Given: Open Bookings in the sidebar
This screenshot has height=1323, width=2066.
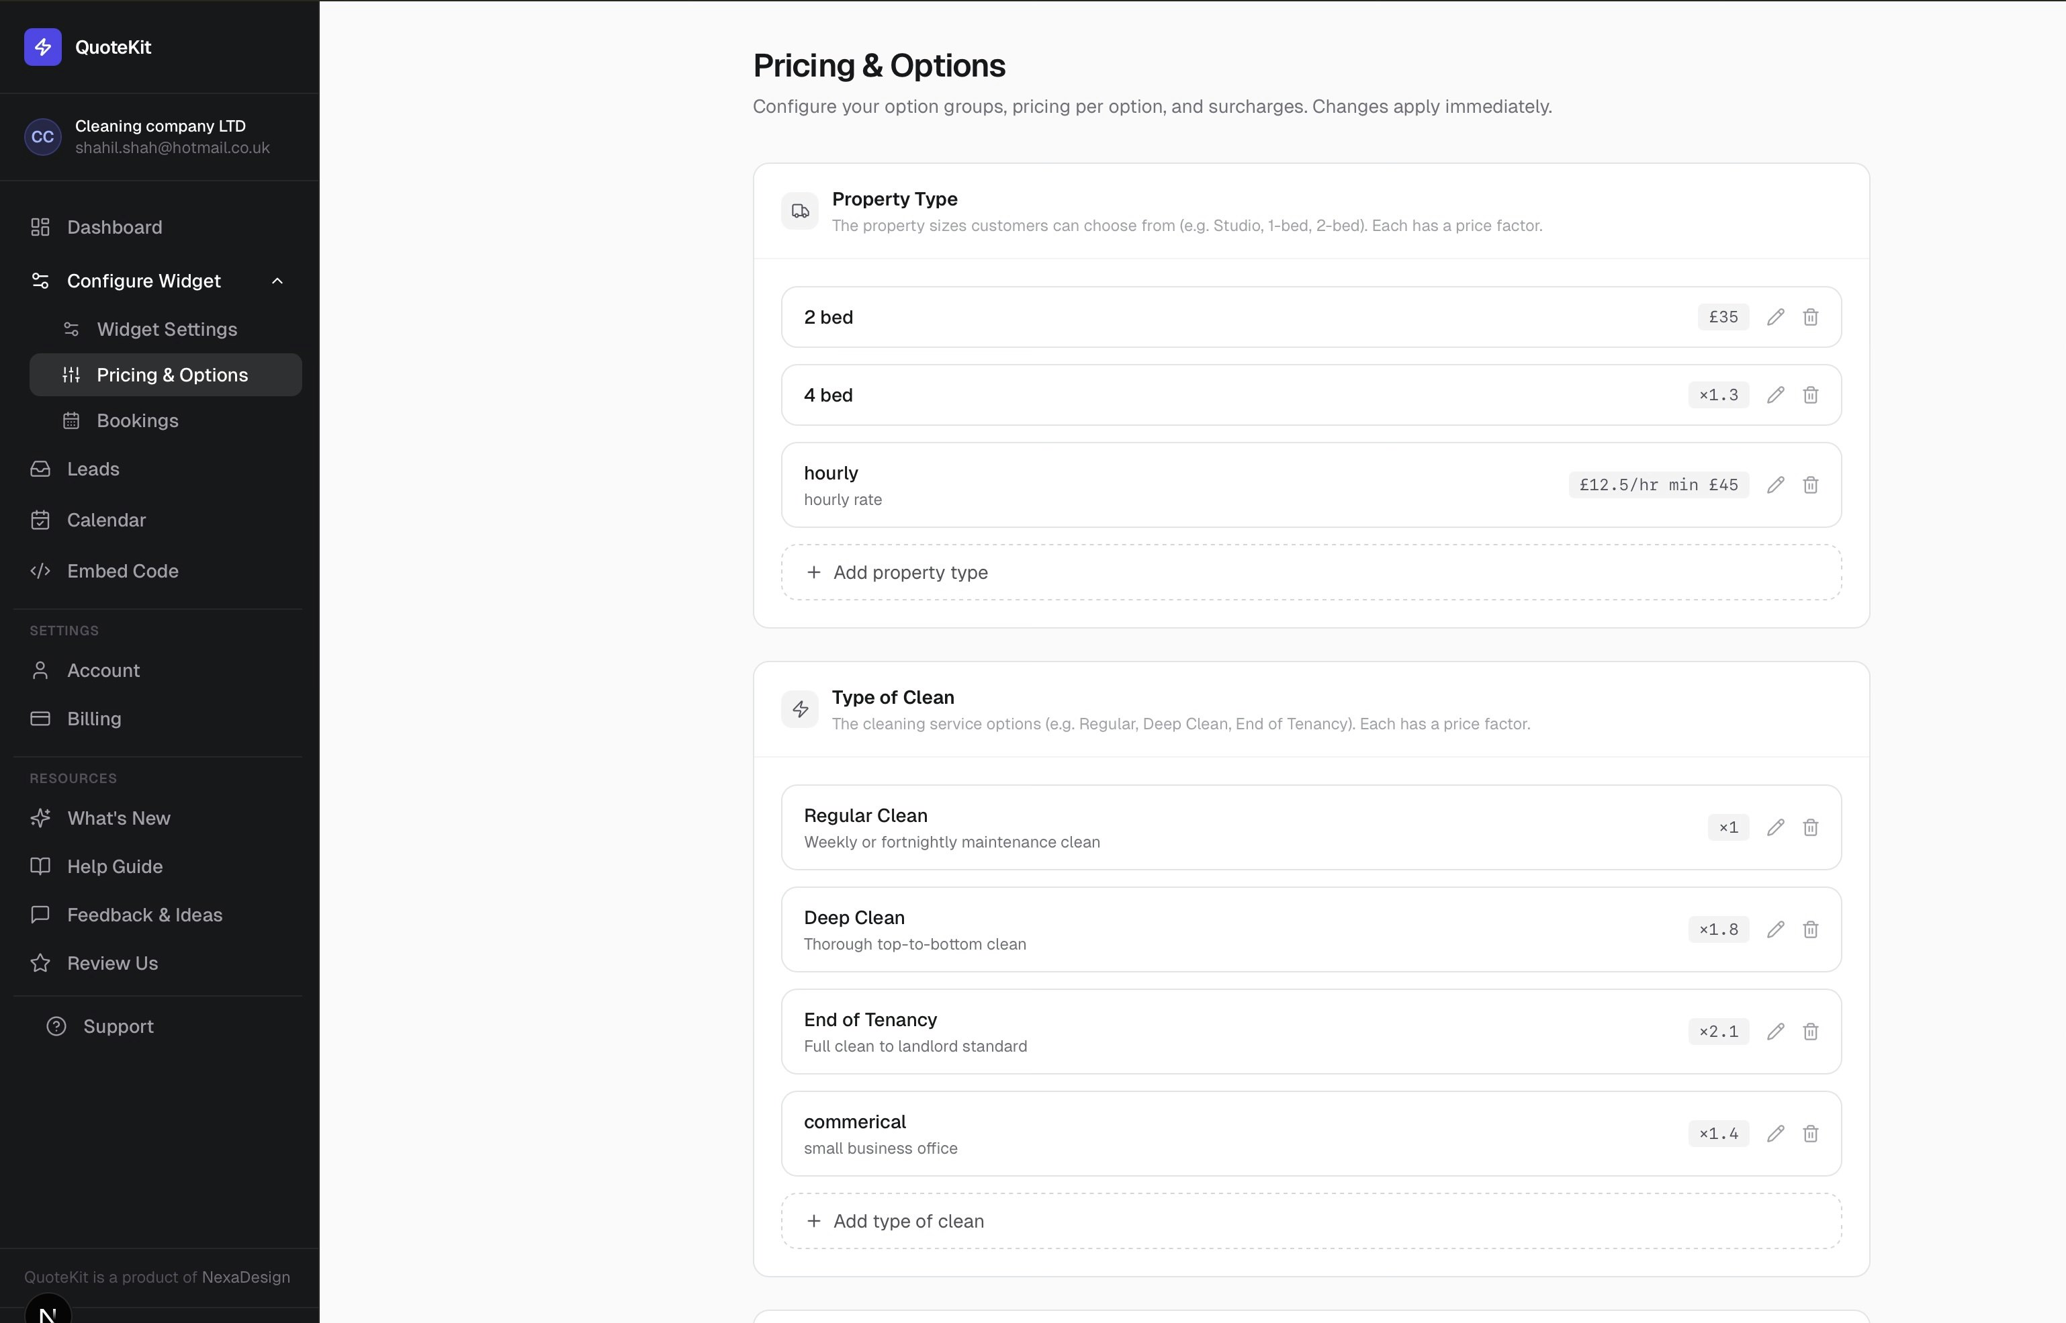Looking at the screenshot, I should [166, 420].
